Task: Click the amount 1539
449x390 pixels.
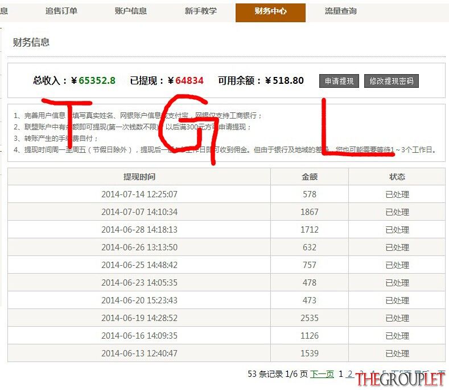Action: click(310, 354)
